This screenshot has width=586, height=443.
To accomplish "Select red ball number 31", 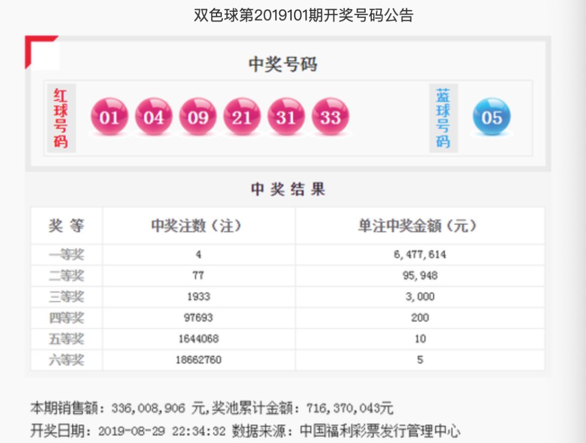I will coord(286,116).
